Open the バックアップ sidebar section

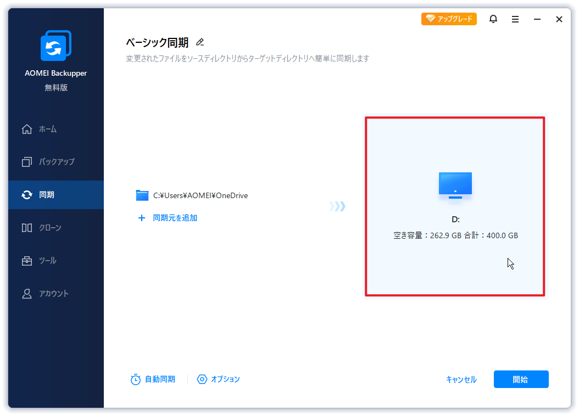click(x=56, y=161)
